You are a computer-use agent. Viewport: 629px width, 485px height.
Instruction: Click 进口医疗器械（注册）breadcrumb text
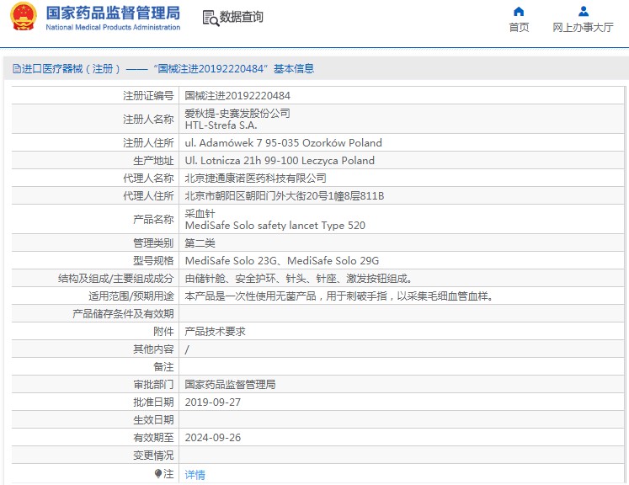click(x=71, y=68)
